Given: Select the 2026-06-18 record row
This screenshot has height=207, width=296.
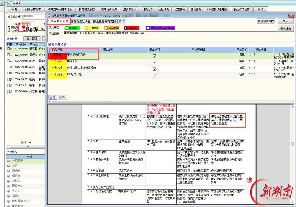Looking at the screenshot, I should tap(25, 73).
